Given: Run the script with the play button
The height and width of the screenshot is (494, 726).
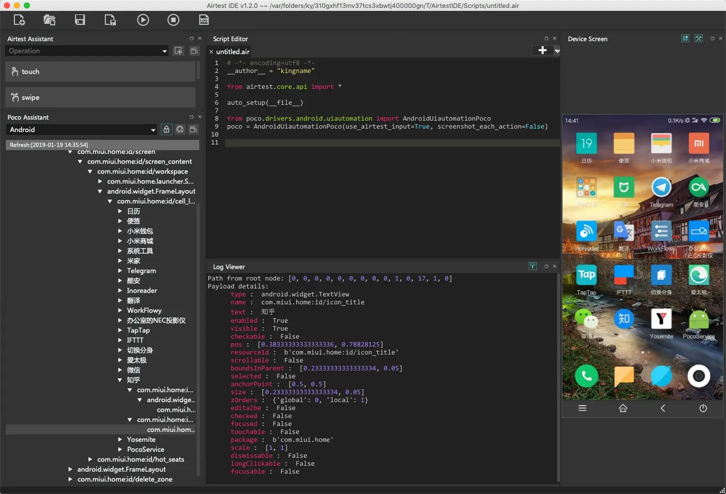Looking at the screenshot, I should pos(143,20).
